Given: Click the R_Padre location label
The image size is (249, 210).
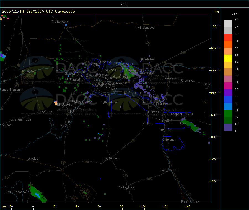Looking at the screenshot, I should 159,103.
